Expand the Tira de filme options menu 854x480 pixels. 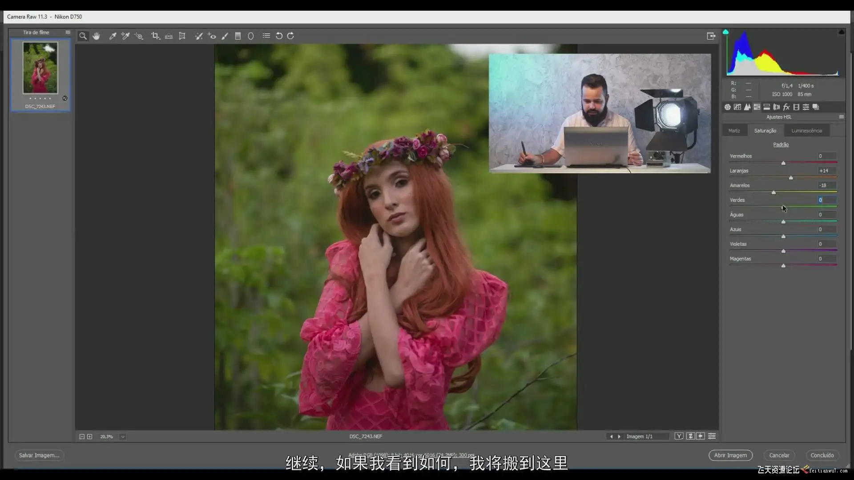[x=68, y=32]
